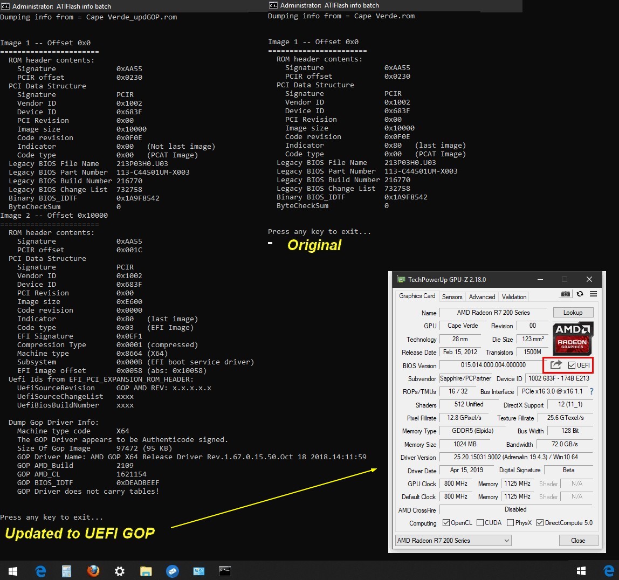Click the left ATIFlash window cmd icon
The height and width of the screenshot is (580, 619).
(5, 6)
